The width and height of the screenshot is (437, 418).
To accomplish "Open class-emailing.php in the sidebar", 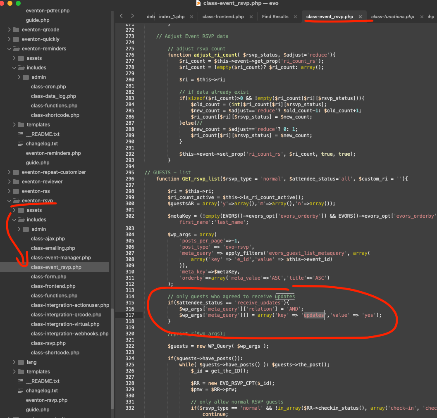I will [53, 248].
